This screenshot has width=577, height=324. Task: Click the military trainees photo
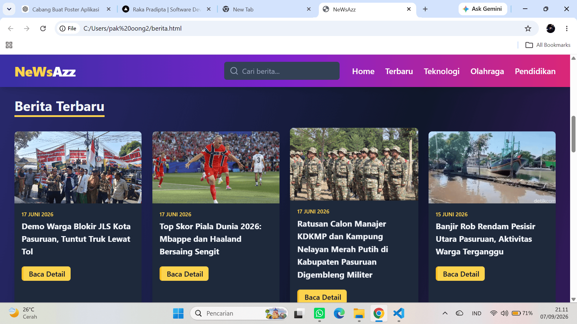click(x=354, y=164)
